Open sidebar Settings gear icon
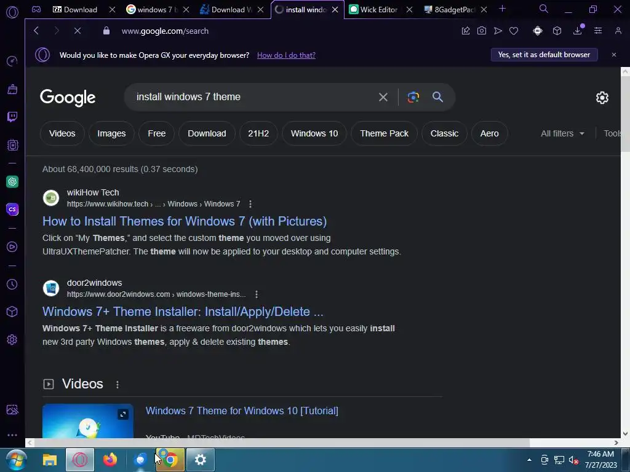Screen dimensions: 630x472 [x=12, y=339]
